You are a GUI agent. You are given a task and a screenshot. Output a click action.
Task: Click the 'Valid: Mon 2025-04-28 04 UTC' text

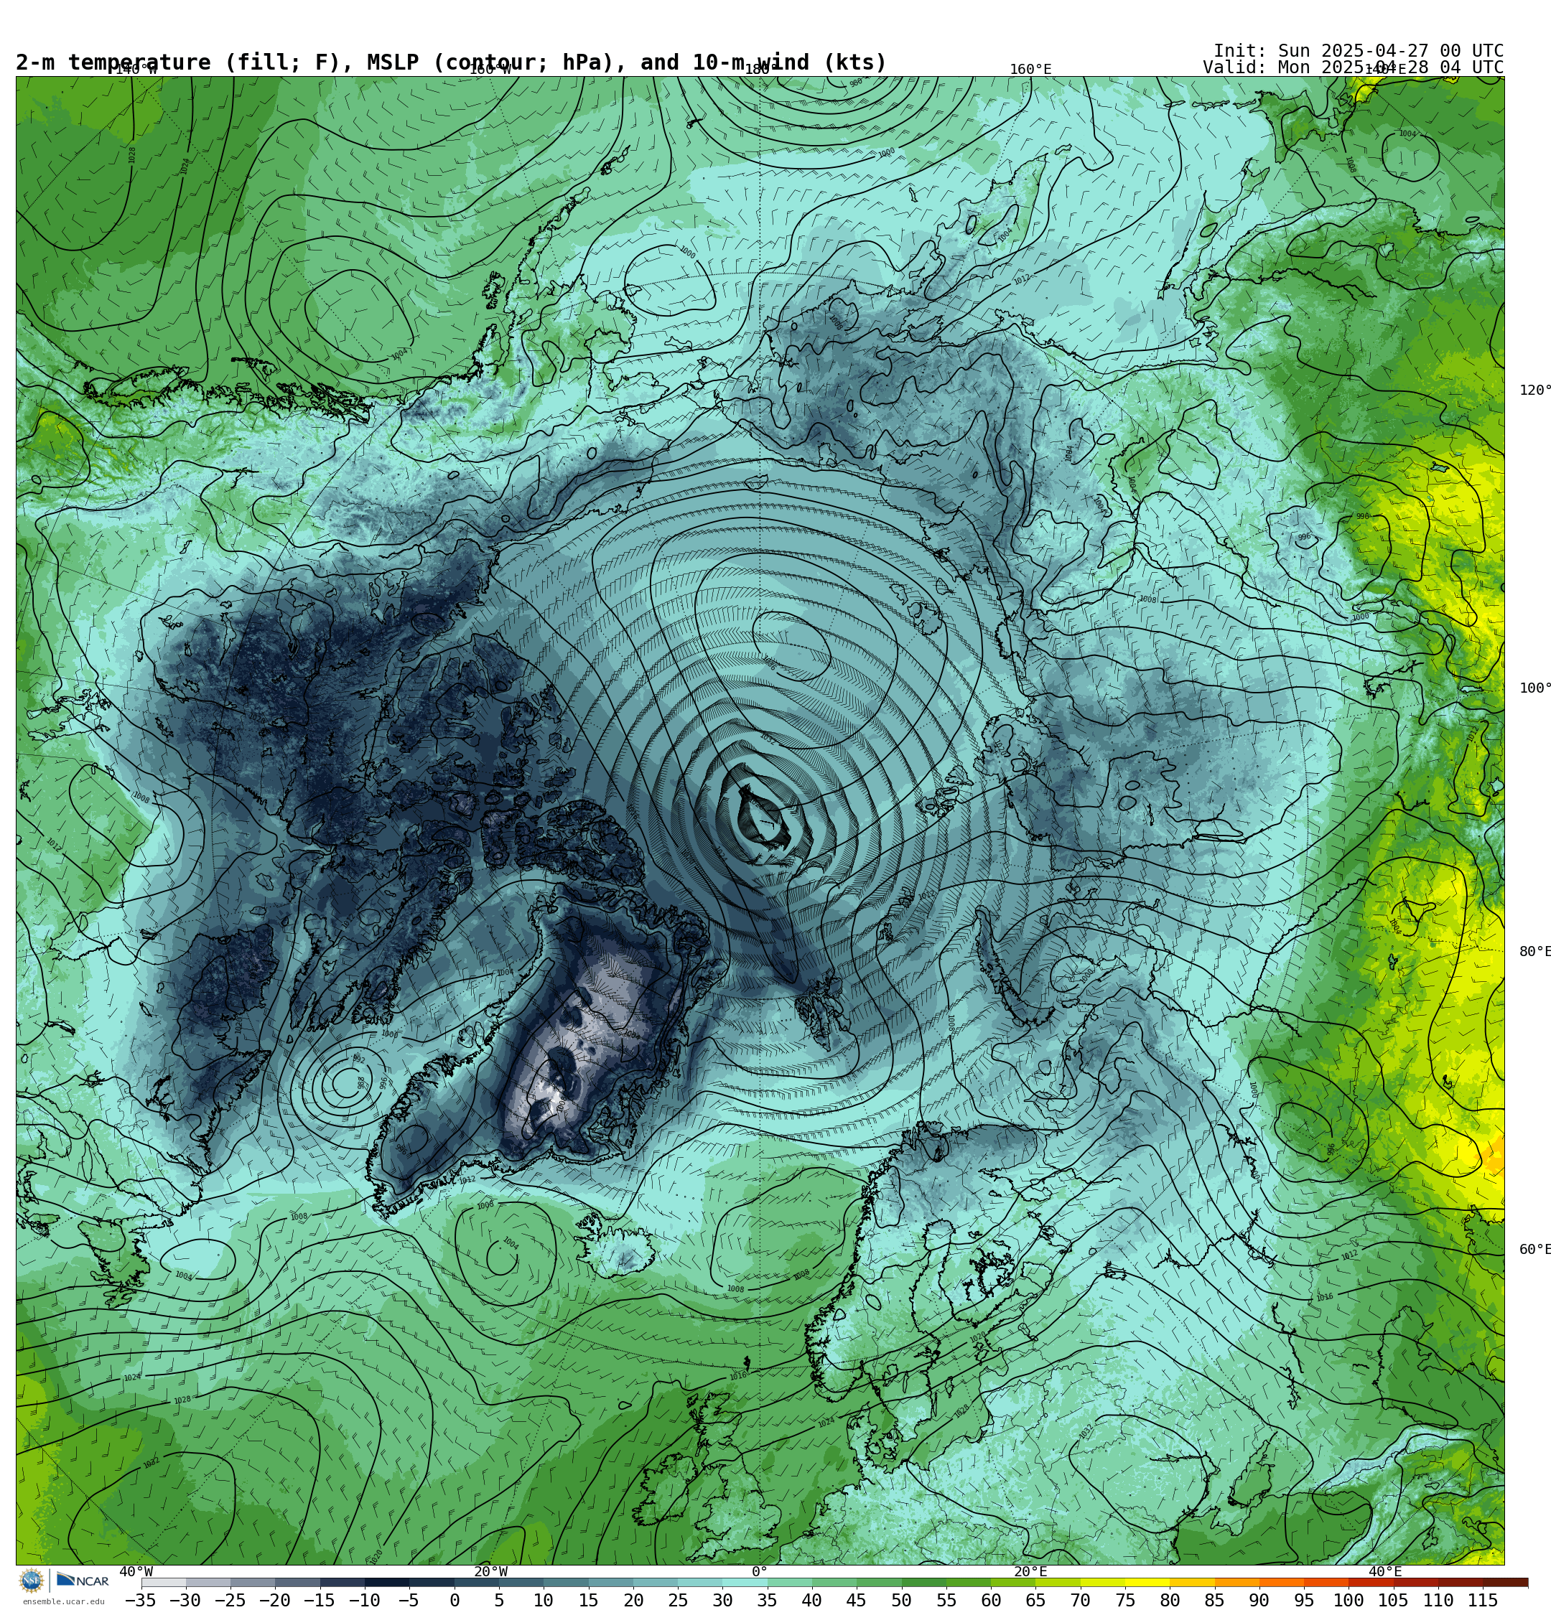tap(1353, 67)
